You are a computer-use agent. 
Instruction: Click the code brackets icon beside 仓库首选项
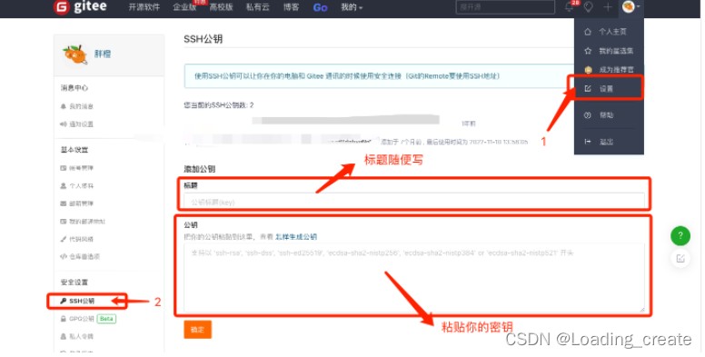tap(64, 256)
